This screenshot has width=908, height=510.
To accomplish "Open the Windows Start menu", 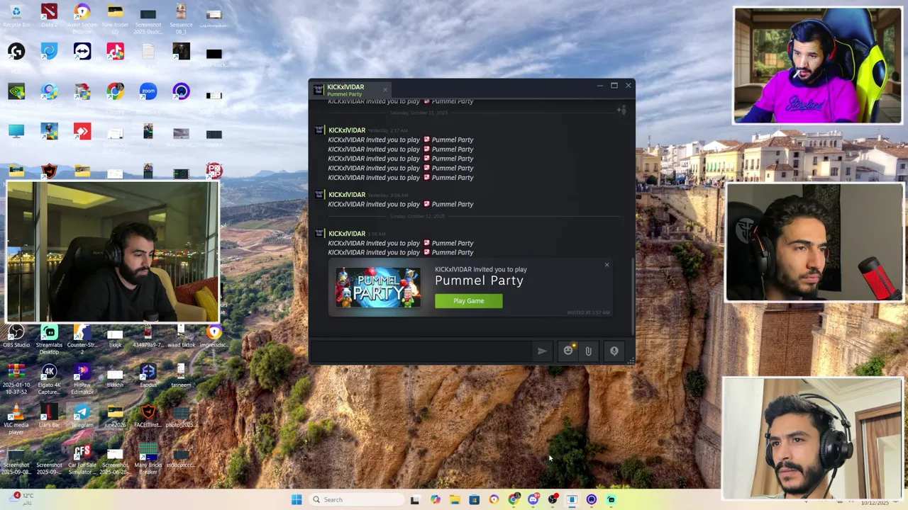I will tap(297, 499).
